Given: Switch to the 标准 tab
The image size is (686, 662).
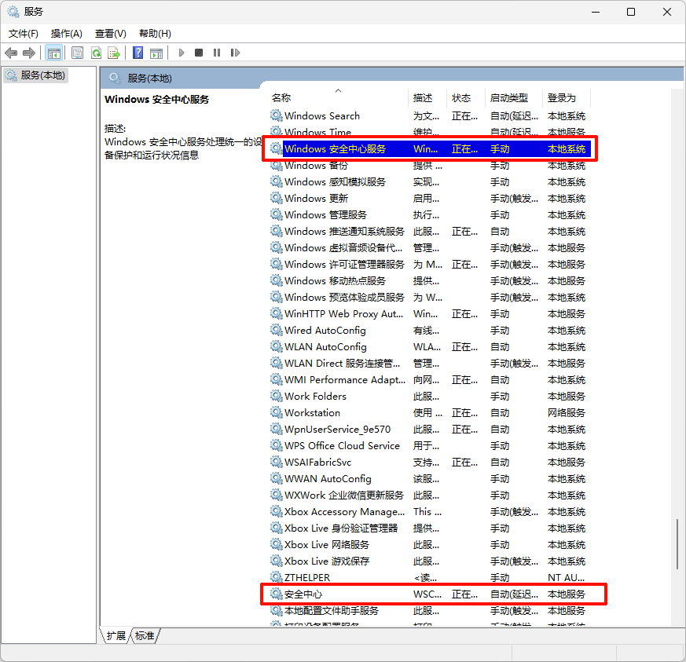Looking at the screenshot, I should (144, 636).
